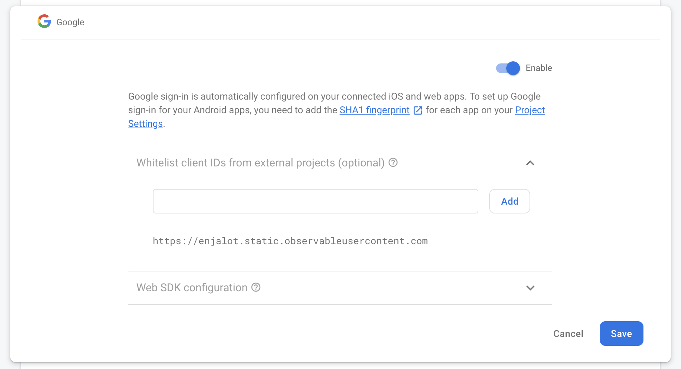Image resolution: width=681 pixels, height=369 pixels.
Task: Click help icon beside Web SDK configuration
Action: point(256,287)
